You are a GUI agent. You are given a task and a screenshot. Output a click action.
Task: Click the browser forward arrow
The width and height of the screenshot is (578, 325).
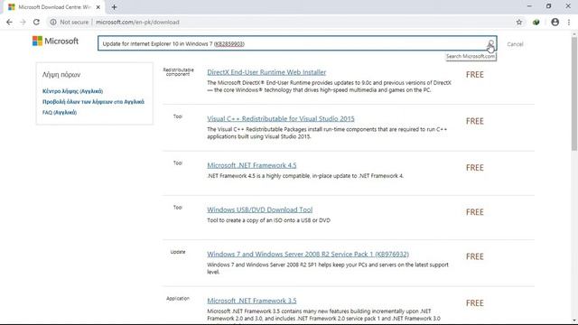tap(23, 22)
